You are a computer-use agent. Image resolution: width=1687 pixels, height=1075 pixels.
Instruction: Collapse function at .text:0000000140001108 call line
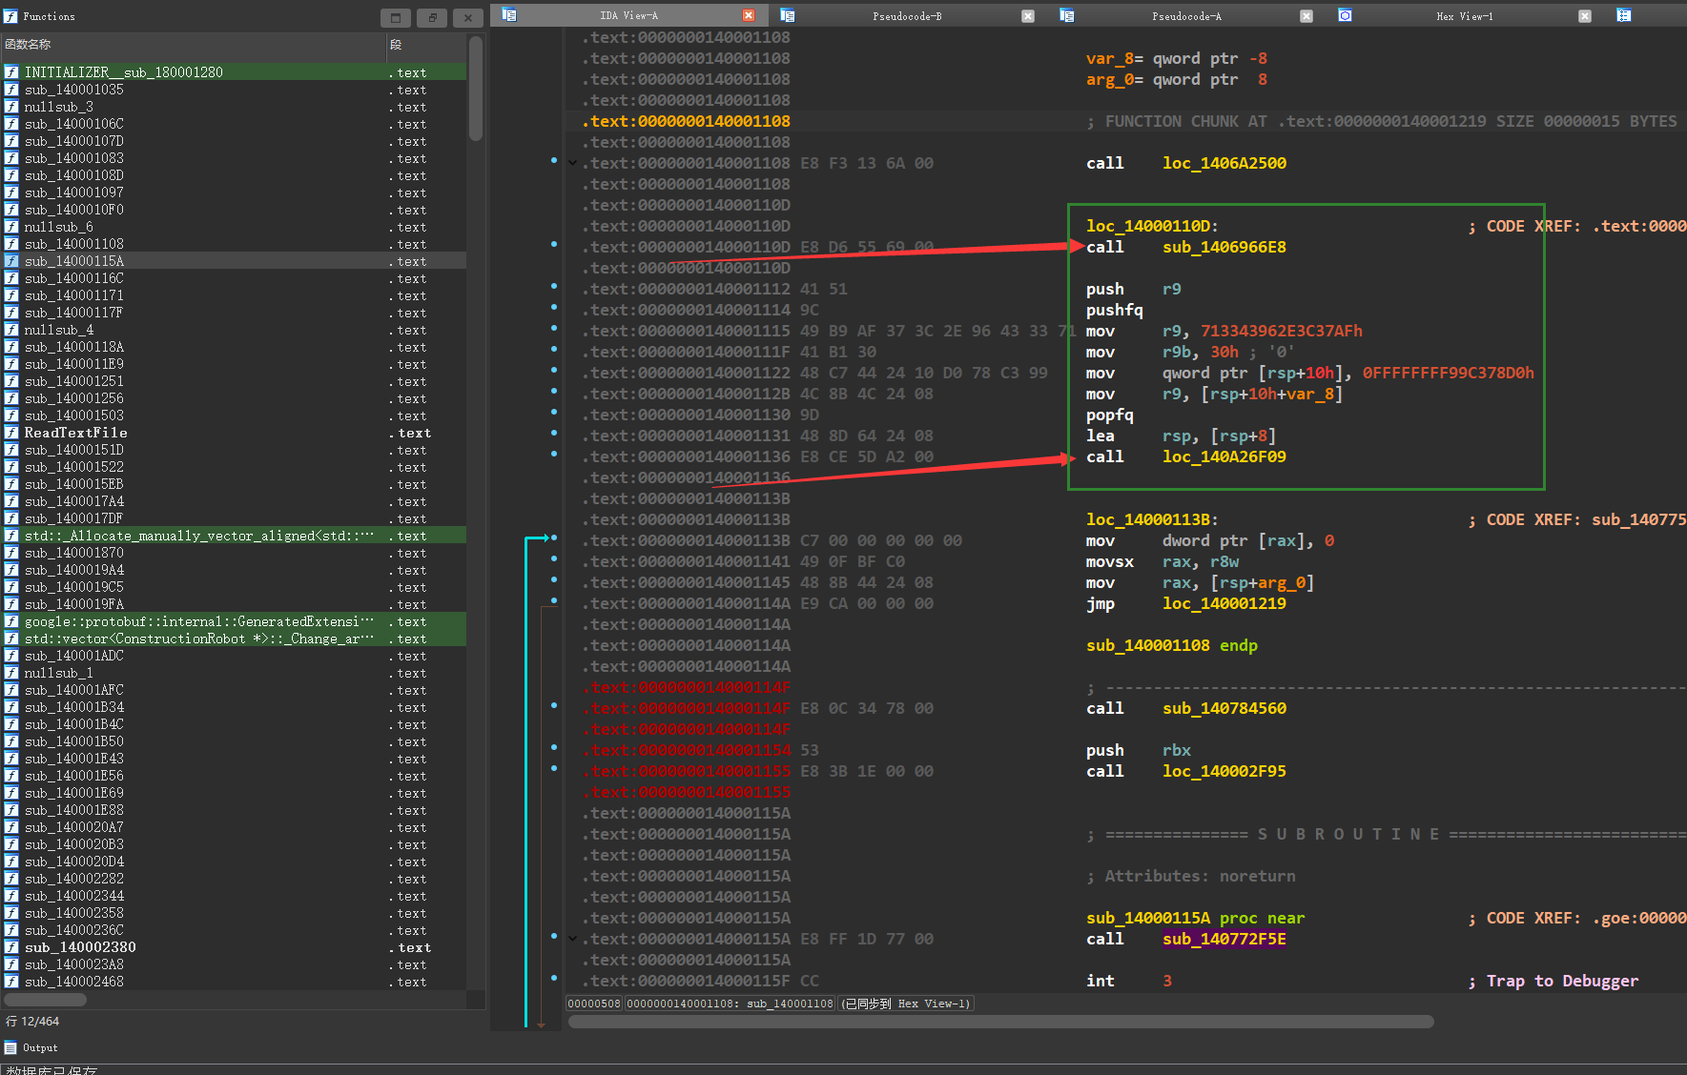pyautogui.click(x=572, y=163)
